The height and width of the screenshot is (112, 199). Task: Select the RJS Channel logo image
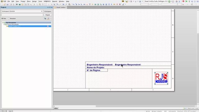(x=161, y=78)
